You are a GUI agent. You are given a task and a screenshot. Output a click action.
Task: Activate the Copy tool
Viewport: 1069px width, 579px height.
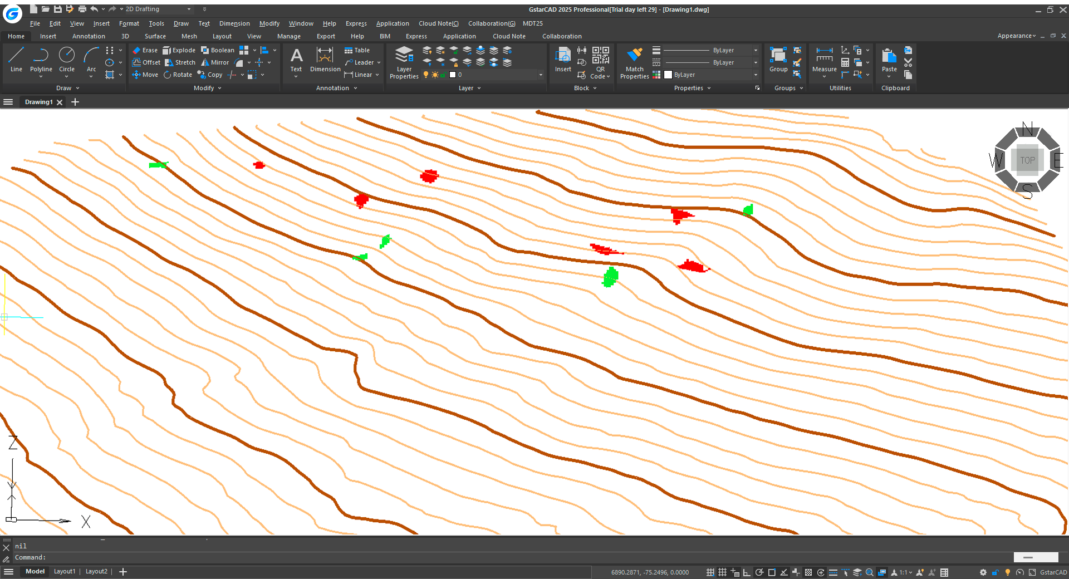click(x=210, y=75)
